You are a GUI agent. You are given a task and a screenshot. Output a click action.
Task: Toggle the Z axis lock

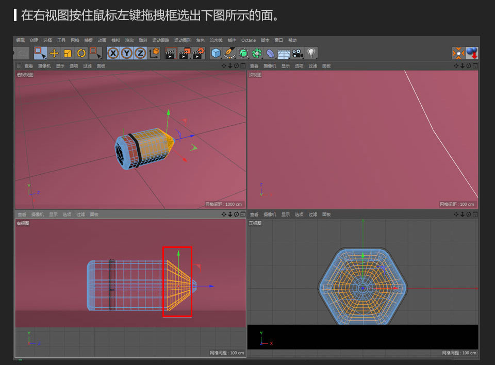point(139,53)
